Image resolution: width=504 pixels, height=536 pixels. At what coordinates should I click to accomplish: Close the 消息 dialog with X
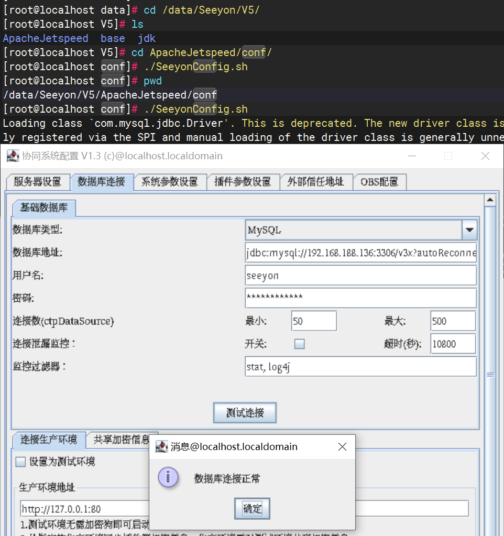[x=342, y=447]
